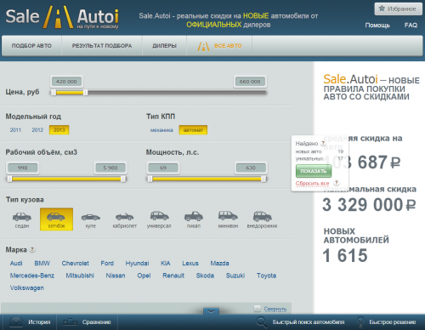425x330 pixels.
Task: Select the Renault brand link
Action: coord(173,276)
